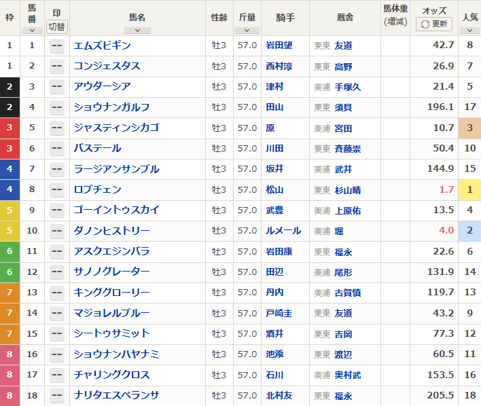This screenshot has height=406, width=481.
Task: Open horse page コンジェスタス
Action: point(107,66)
